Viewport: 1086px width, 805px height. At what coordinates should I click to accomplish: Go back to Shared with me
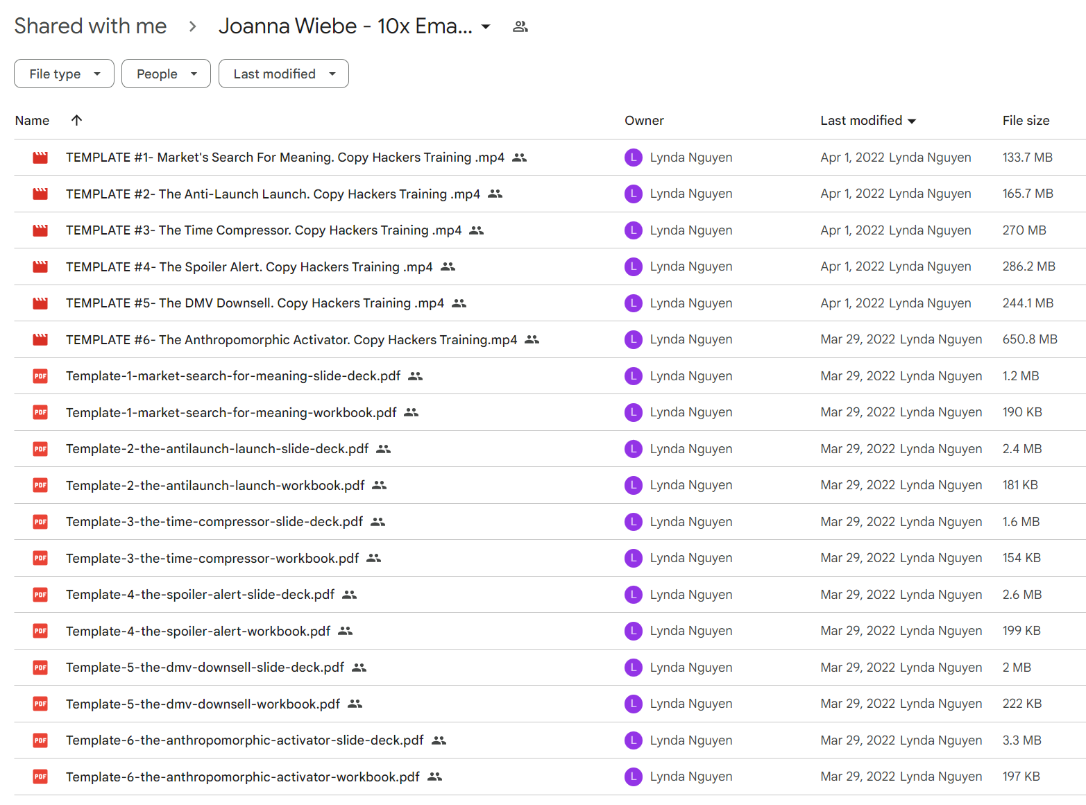tap(91, 26)
